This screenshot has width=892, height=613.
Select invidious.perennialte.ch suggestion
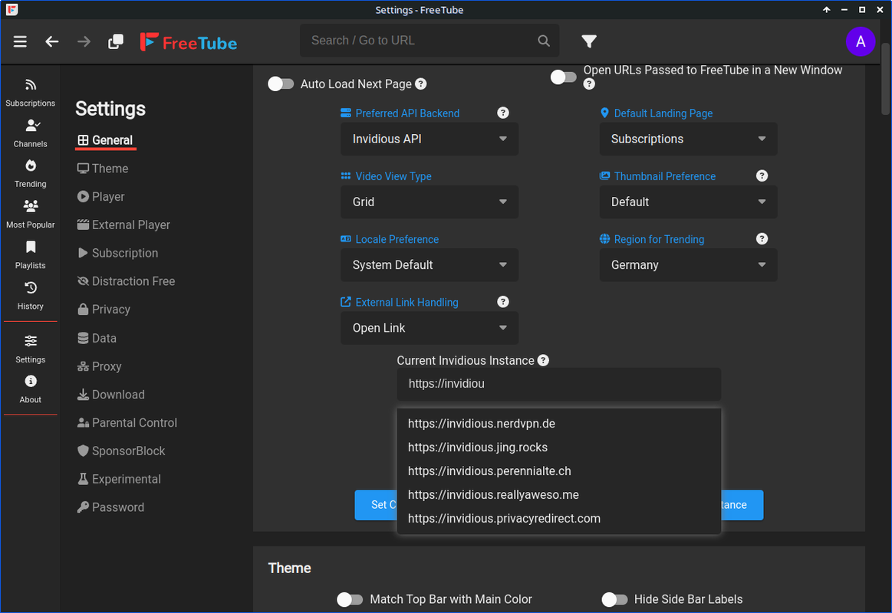pyautogui.click(x=558, y=471)
